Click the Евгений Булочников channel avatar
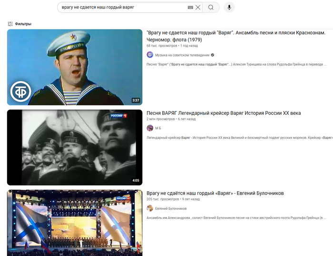 [150, 208]
